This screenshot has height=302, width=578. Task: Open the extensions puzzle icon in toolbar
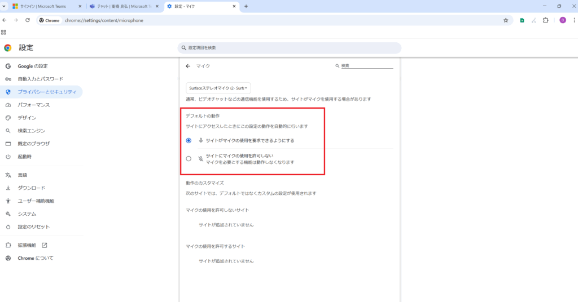click(545, 20)
